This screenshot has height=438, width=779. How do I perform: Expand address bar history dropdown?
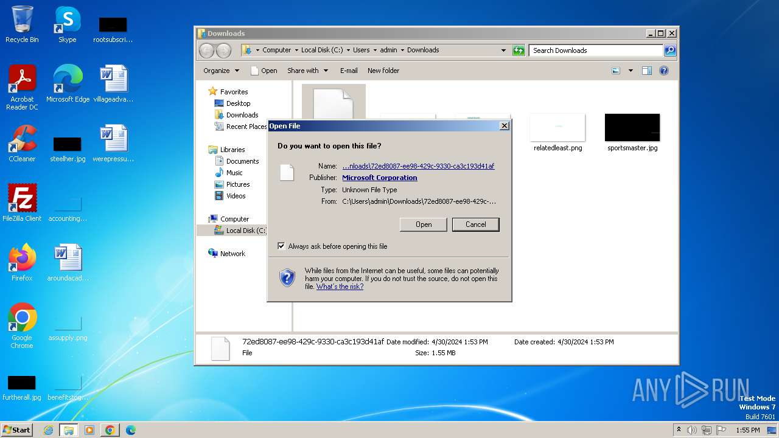click(503, 50)
